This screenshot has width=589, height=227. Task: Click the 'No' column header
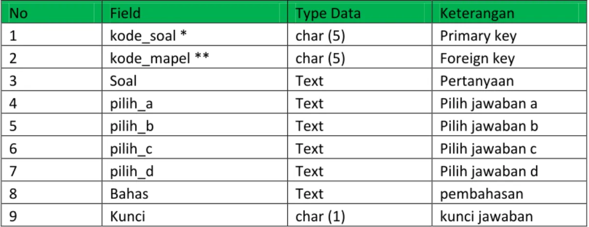[55, 14]
